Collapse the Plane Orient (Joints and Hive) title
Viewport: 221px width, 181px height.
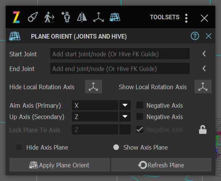(x=79, y=36)
